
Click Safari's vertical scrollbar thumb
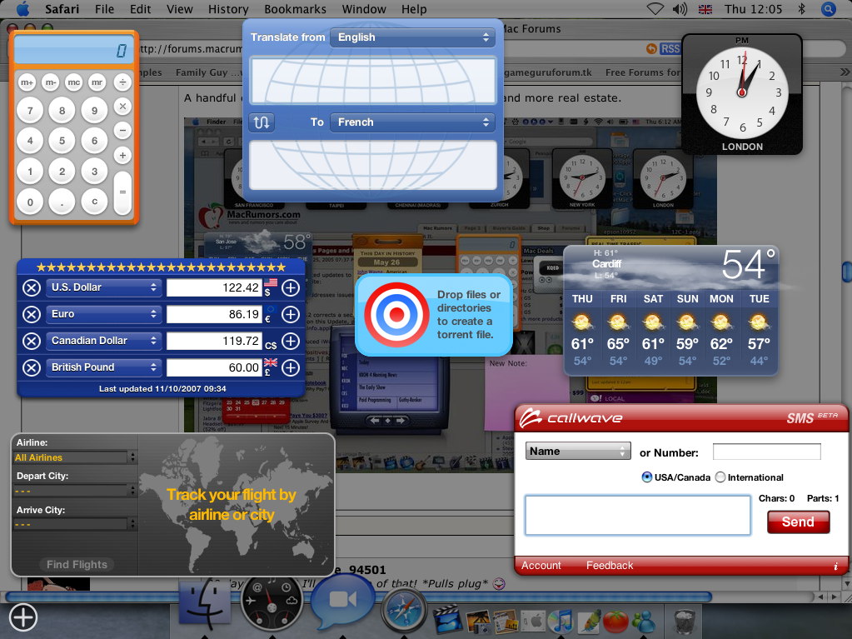click(846, 272)
